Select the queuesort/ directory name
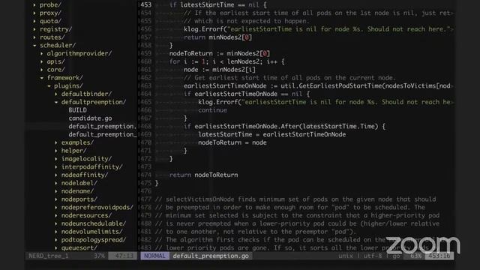This screenshot has height=270, width=480. [x=79, y=248]
